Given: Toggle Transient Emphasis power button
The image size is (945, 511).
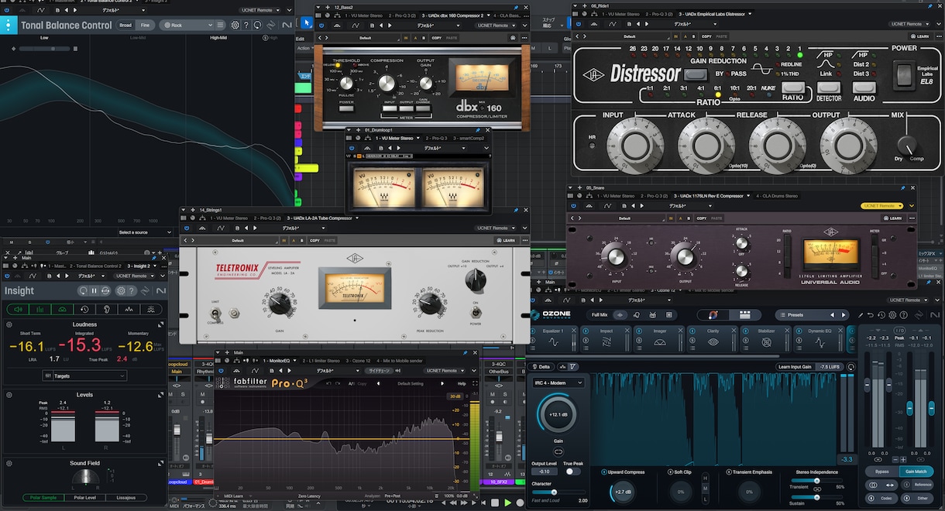Looking at the screenshot, I should click(x=729, y=472).
